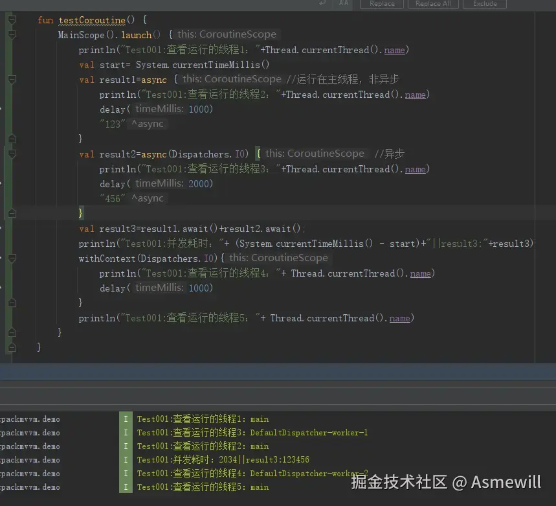Viewport: 556px width, 506px height.
Task: Click the I level badge on 线程4 log row
Action: point(126,474)
